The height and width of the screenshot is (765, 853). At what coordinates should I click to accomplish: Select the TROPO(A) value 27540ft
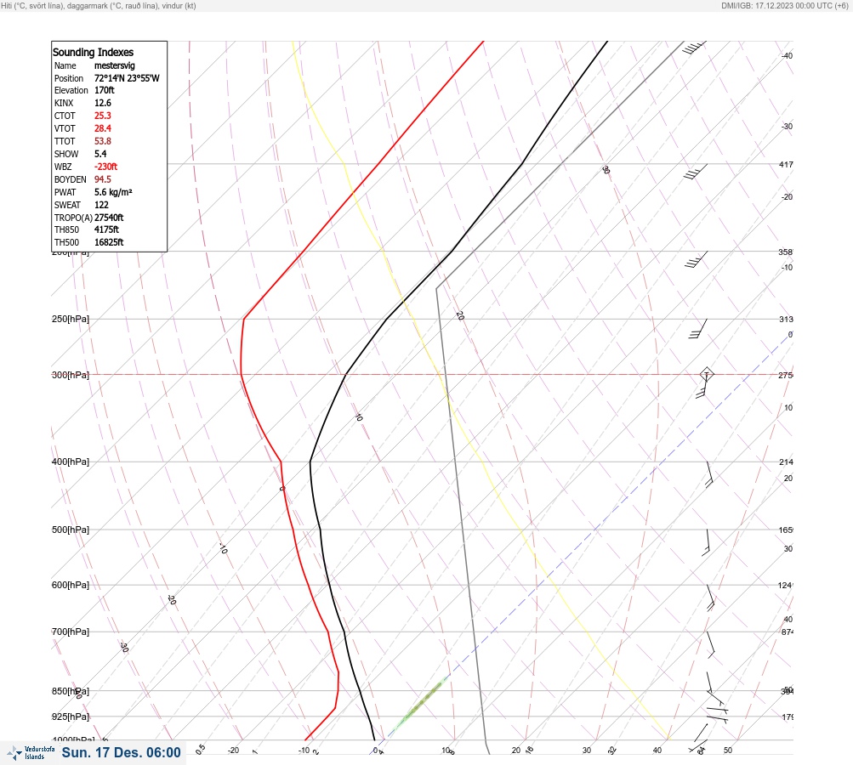(x=109, y=218)
